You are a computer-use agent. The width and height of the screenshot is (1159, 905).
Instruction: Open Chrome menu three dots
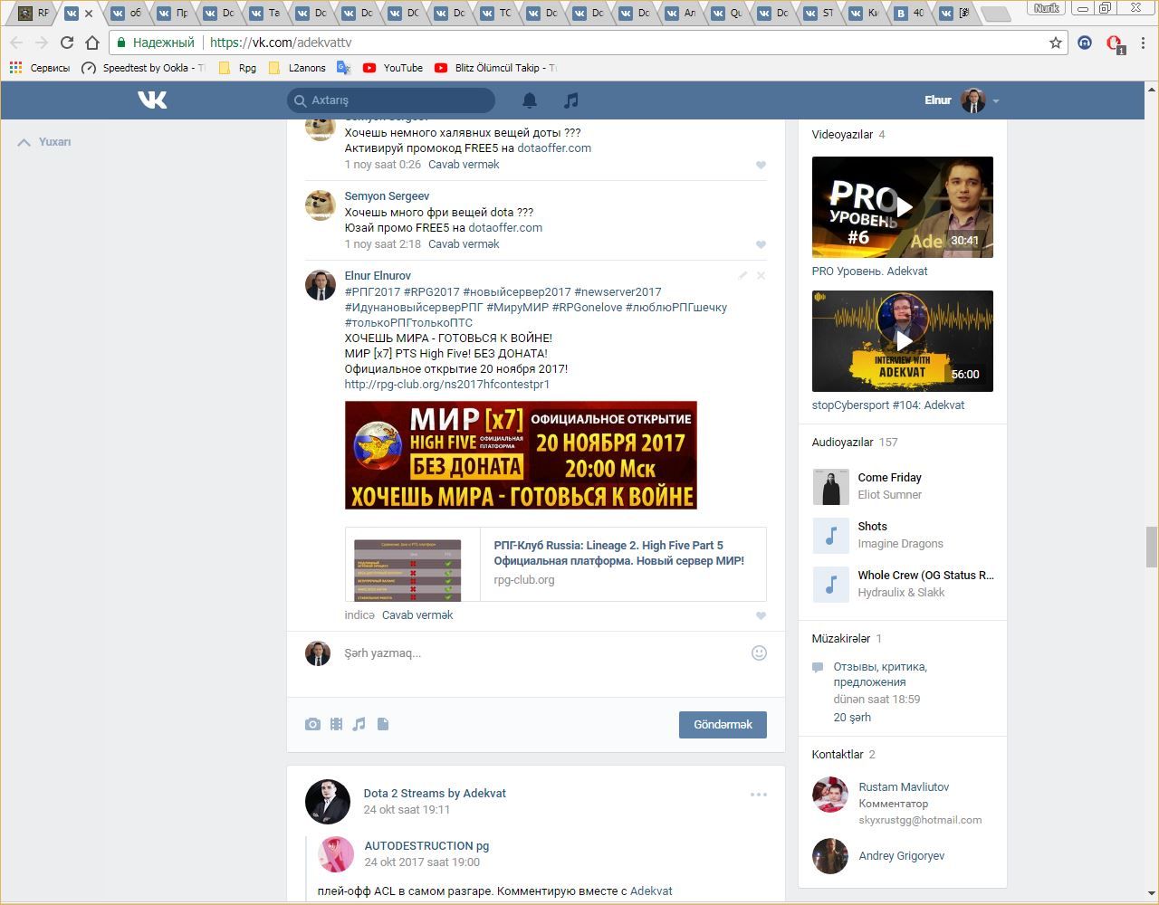[1145, 43]
